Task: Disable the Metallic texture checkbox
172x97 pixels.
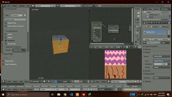Action: click(6, 37)
